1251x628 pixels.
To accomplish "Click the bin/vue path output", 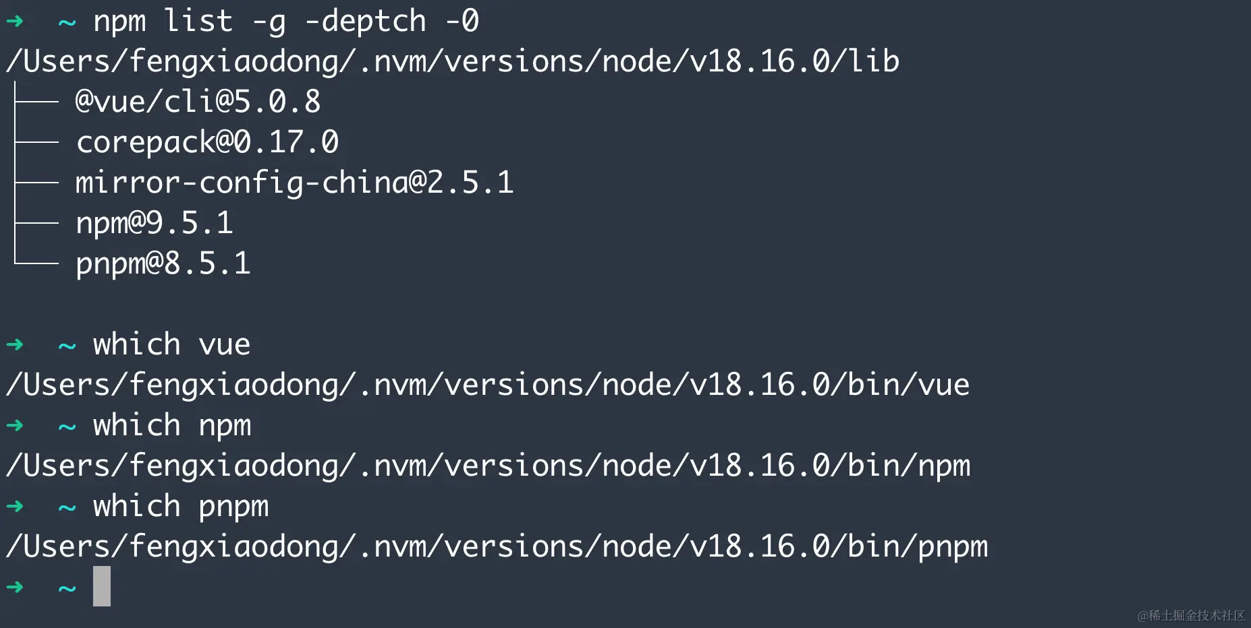I will click(488, 385).
